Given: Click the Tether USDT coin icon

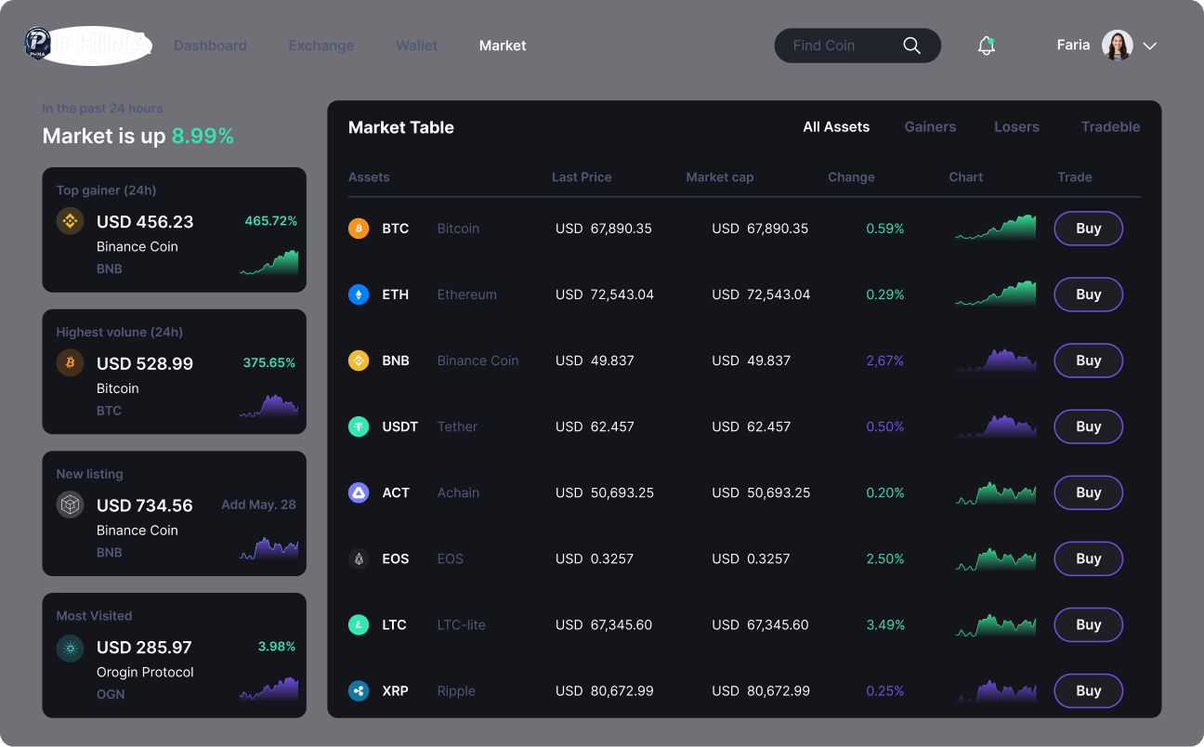Looking at the screenshot, I should (359, 426).
